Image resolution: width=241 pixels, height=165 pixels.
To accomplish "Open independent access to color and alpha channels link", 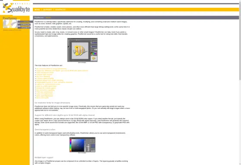I will coord(54,82).
